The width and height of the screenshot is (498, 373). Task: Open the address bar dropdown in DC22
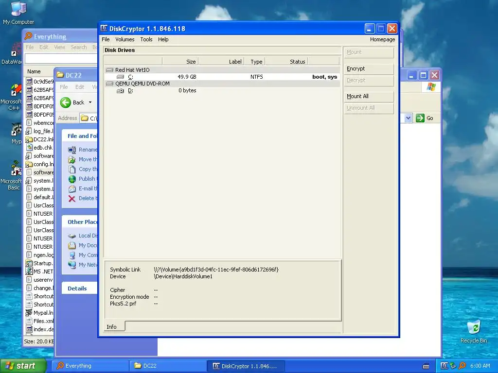pos(408,118)
